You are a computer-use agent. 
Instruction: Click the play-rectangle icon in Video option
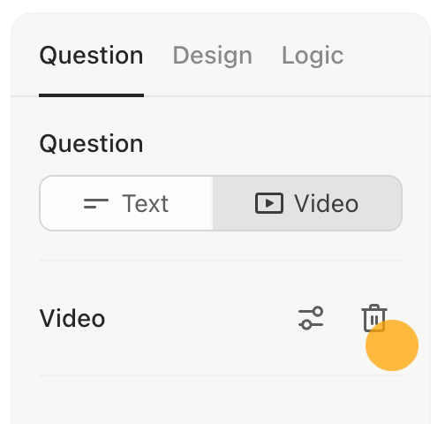(269, 203)
